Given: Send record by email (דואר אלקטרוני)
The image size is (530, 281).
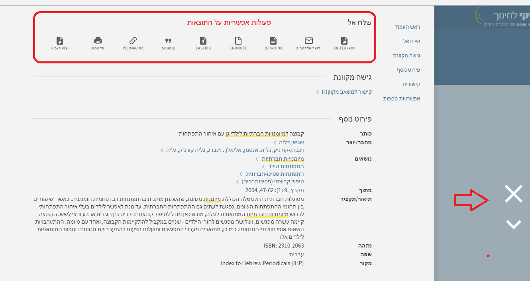Looking at the screenshot, I should (x=308, y=41).
